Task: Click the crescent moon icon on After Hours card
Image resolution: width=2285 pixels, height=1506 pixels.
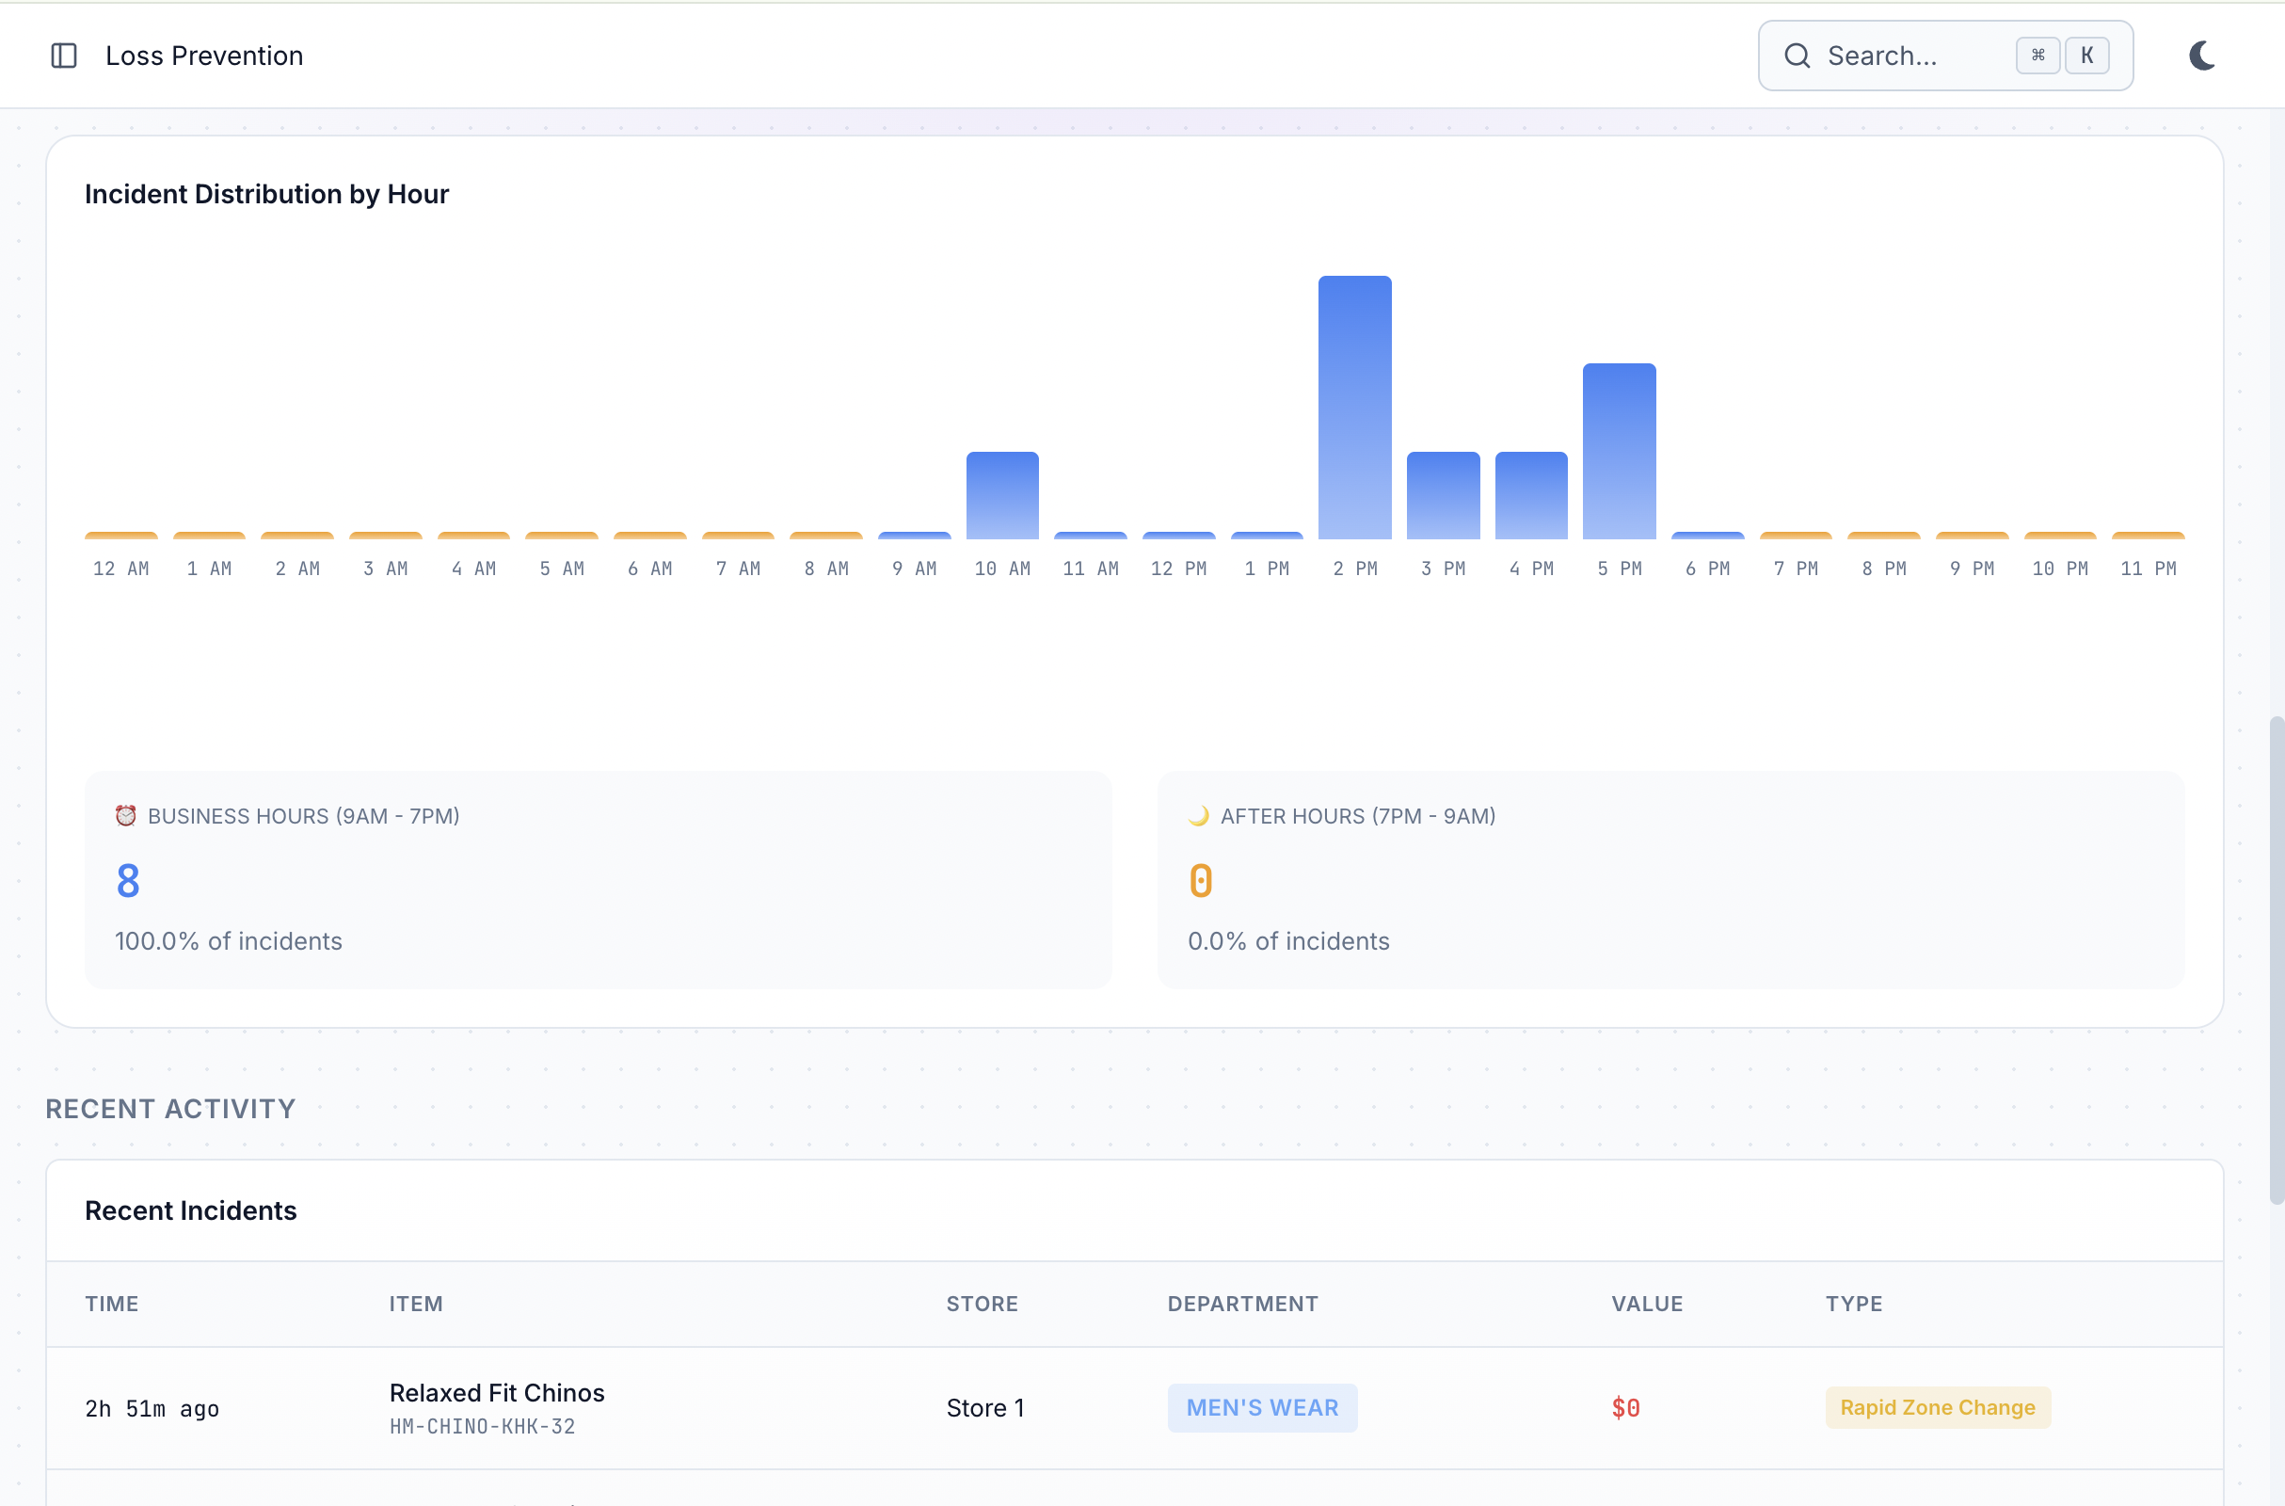Action: pyautogui.click(x=1199, y=815)
